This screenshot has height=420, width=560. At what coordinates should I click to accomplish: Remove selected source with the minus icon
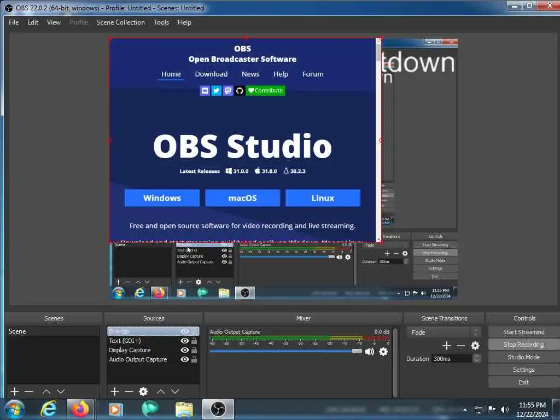(129, 392)
